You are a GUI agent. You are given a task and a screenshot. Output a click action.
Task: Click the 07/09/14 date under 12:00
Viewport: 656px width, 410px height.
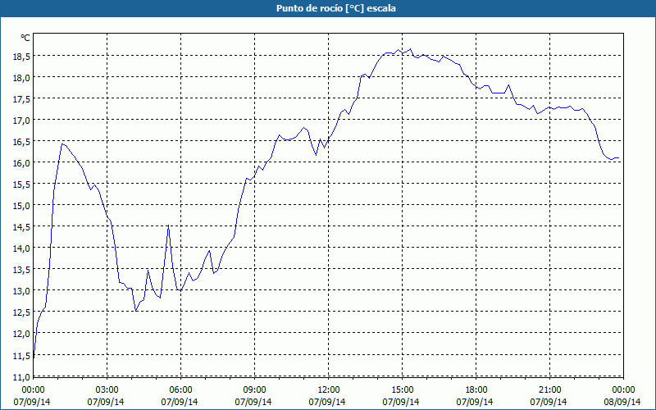pos(327,402)
